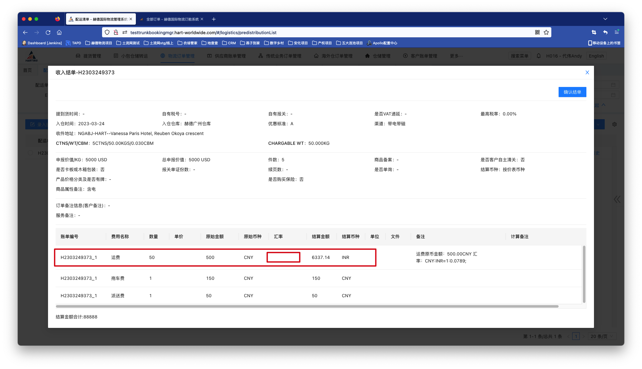Open the 20 条/页 page size dropdown

coord(602,336)
